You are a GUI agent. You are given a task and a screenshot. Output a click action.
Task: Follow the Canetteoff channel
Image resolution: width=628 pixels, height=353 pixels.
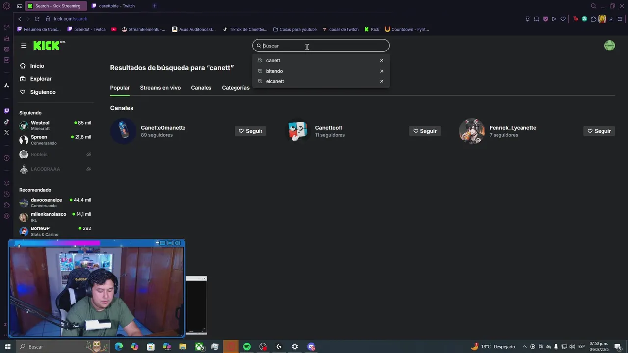(x=425, y=131)
